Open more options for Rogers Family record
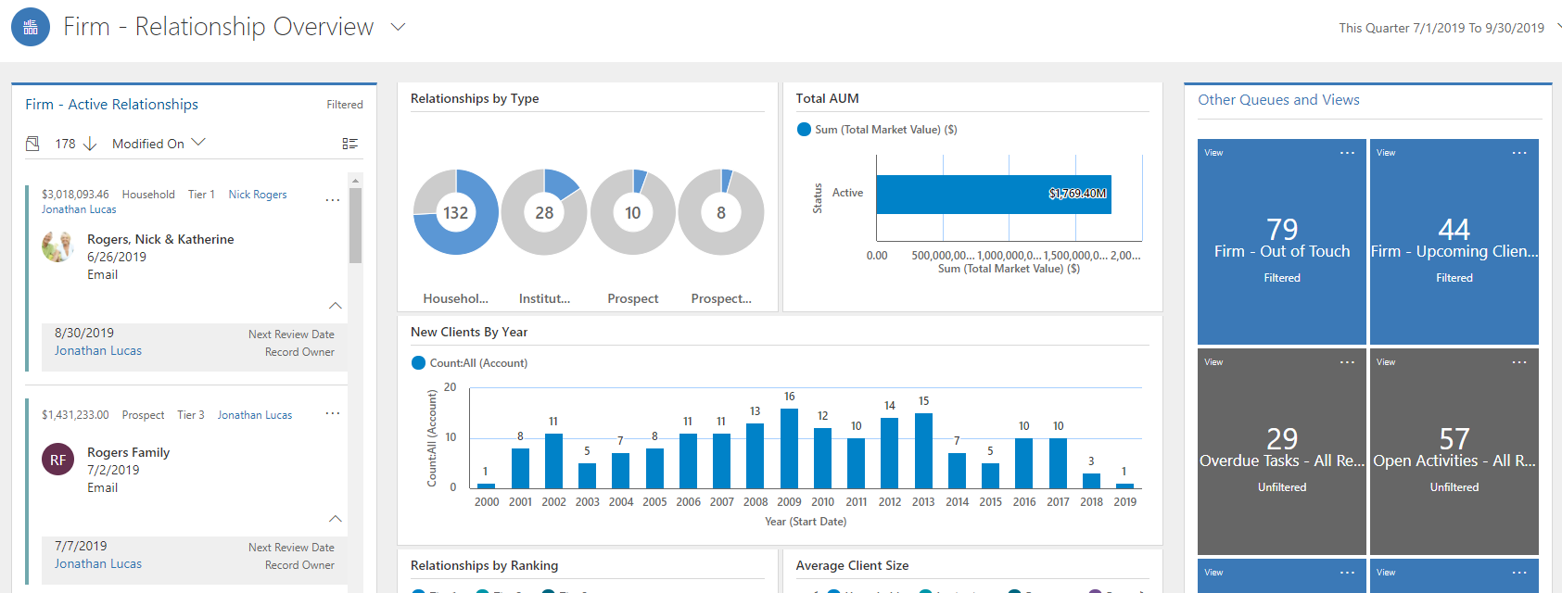This screenshot has width=1562, height=593. point(333,413)
